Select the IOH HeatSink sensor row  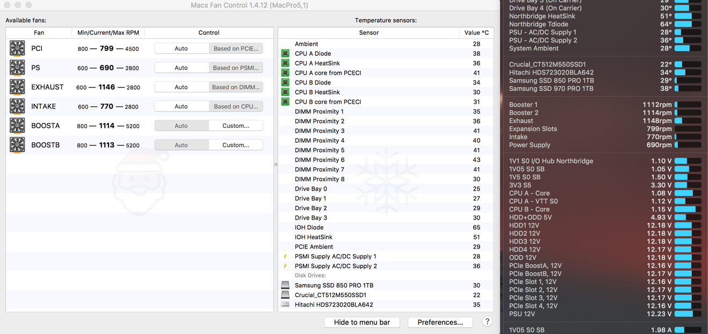386,237
